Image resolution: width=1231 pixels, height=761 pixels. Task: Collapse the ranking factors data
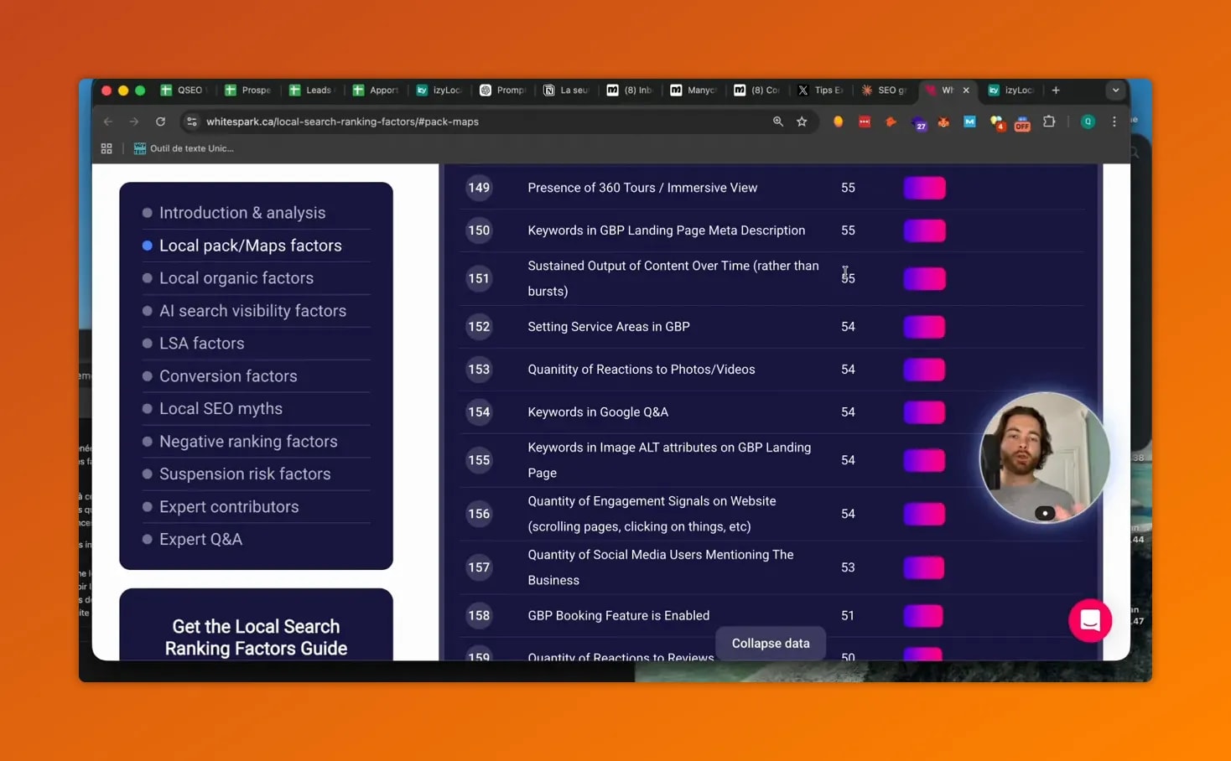(x=770, y=644)
